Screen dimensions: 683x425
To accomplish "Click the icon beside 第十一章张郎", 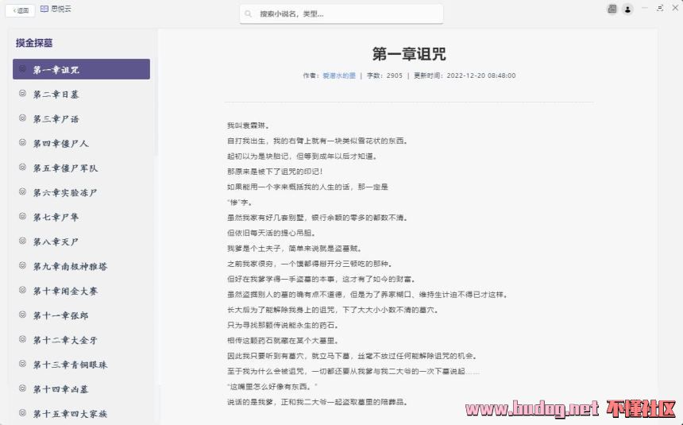I will [23, 315].
